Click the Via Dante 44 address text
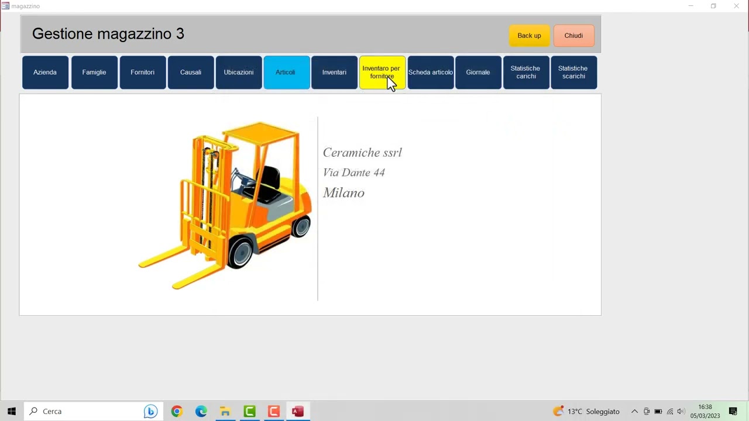749x421 pixels. click(x=353, y=172)
